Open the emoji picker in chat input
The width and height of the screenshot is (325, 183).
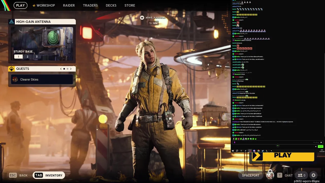(x=321, y=143)
